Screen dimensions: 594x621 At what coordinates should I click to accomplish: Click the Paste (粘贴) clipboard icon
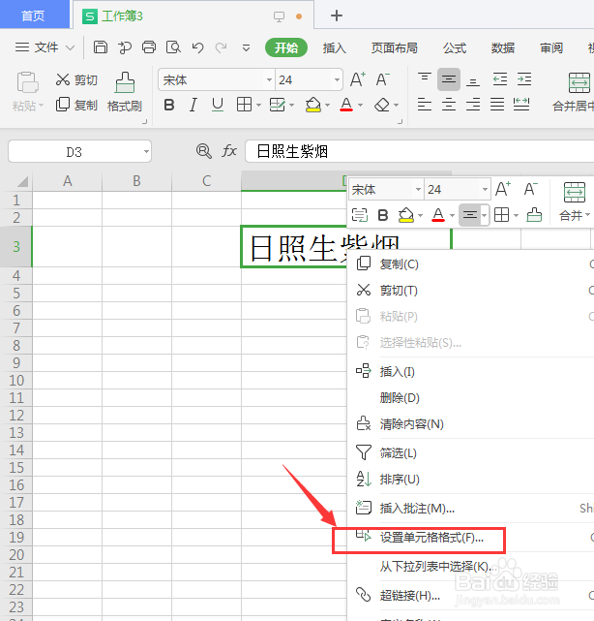[x=27, y=82]
